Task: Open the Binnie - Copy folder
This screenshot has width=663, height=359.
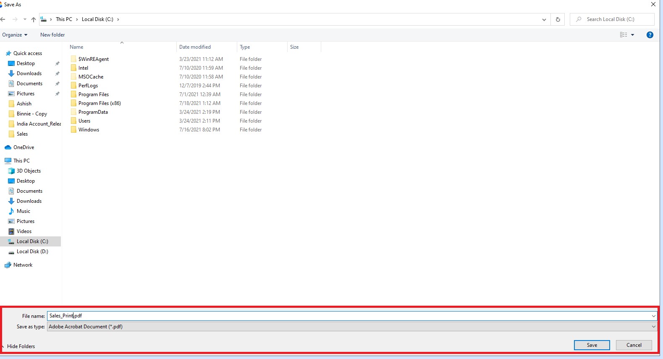Action: click(x=32, y=114)
